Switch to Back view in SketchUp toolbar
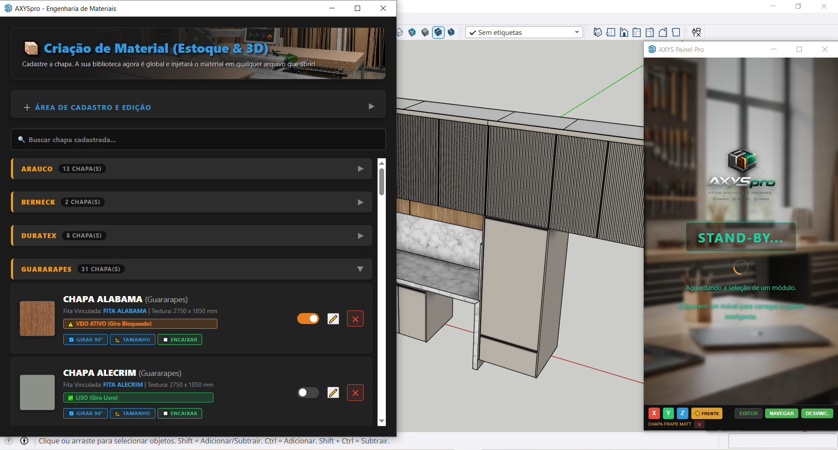 click(650, 32)
